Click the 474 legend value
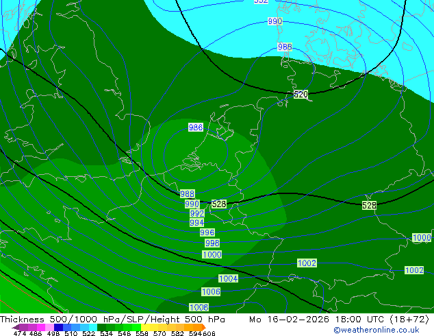Screen dimensions: 434x336 click(20, 333)
